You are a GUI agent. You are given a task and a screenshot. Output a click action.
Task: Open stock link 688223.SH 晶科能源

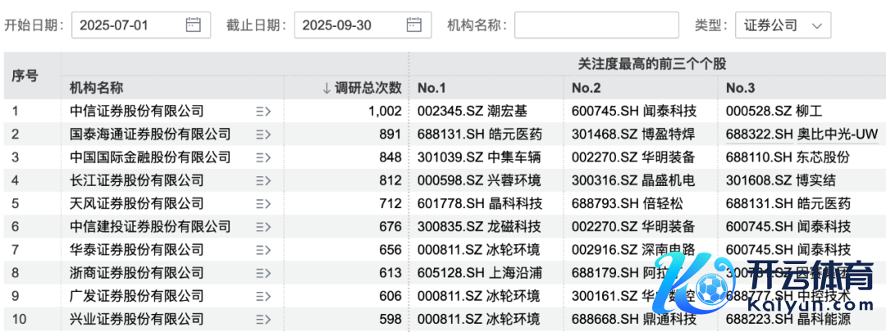tap(788, 318)
